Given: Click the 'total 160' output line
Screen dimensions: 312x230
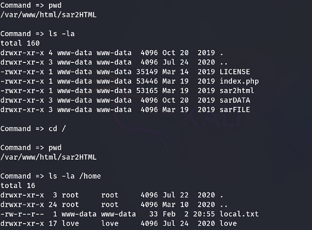Looking at the screenshot, I should coord(20,43).
